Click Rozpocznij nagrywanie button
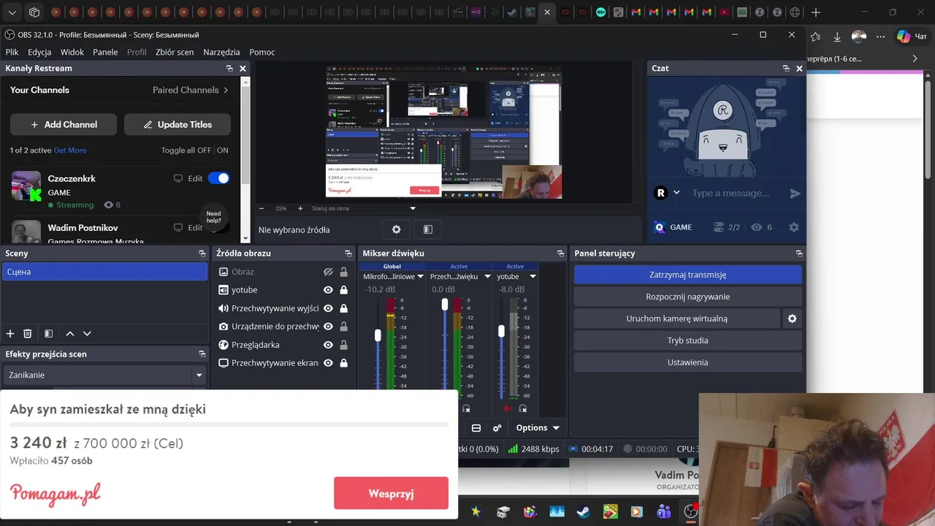Viewport: 935px width, 526px height. point(687,297)
